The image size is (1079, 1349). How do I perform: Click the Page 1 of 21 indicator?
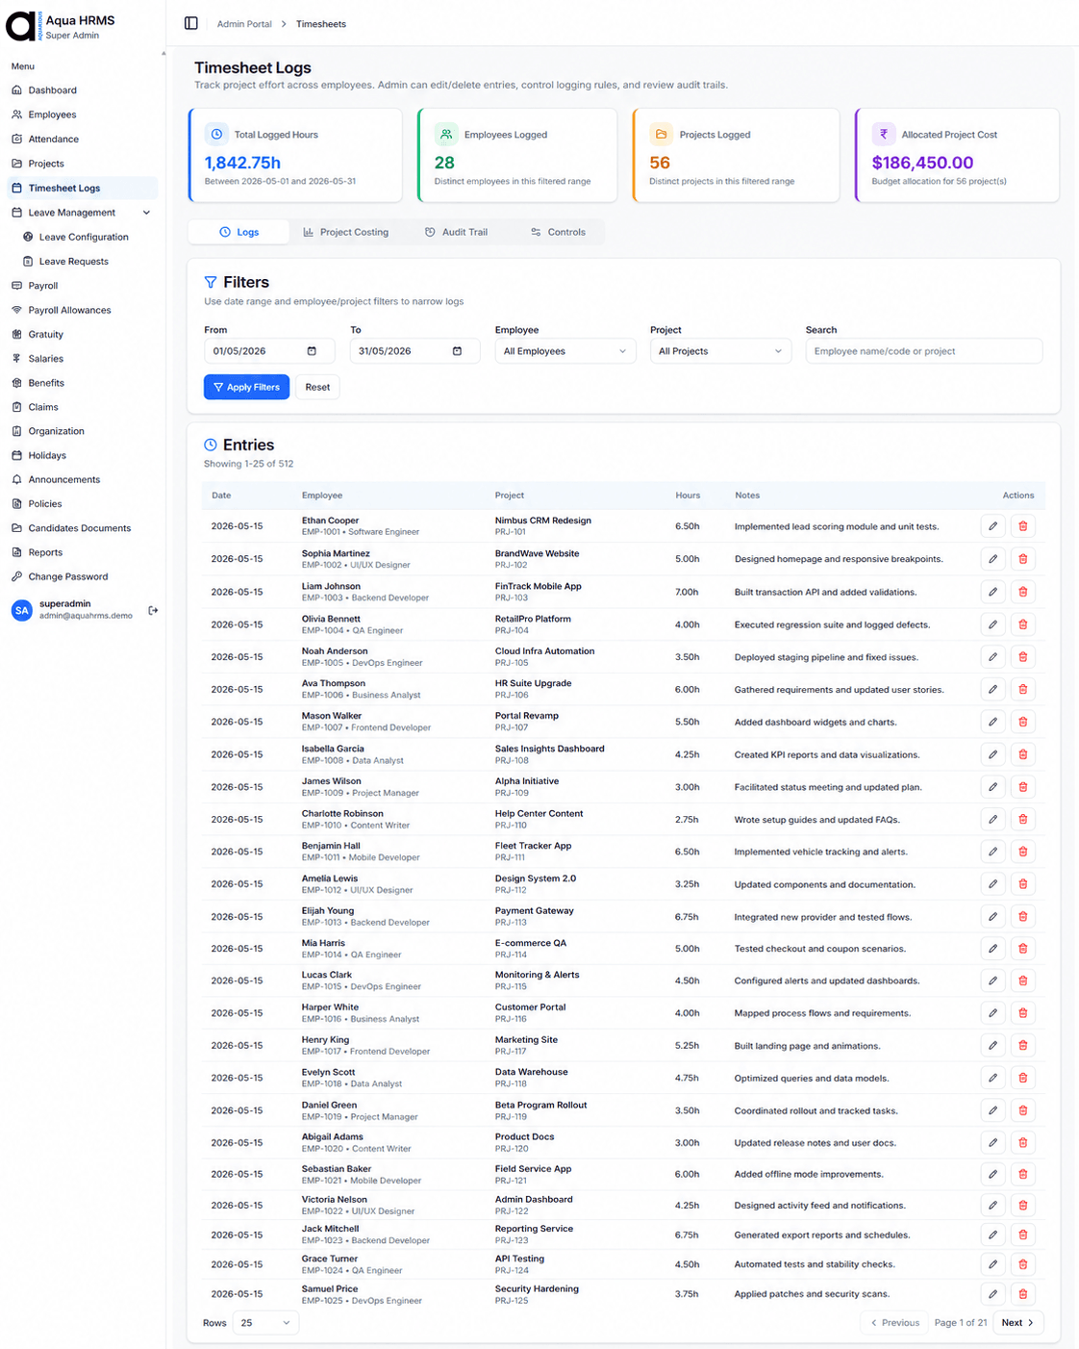[x=961, y=1323]
